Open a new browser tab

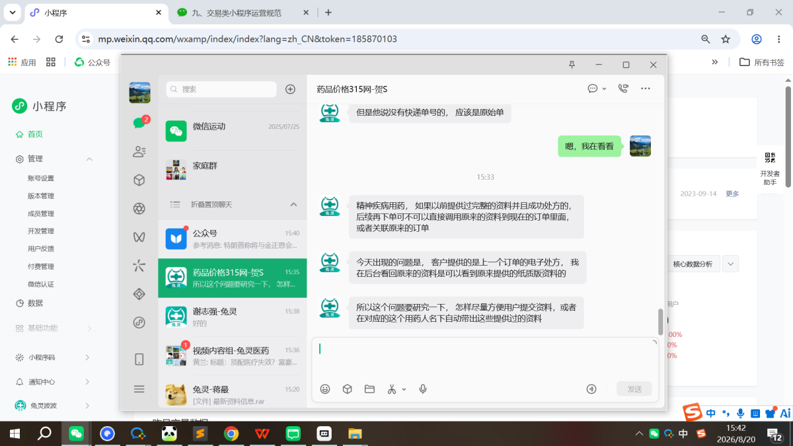(x=328, y=13)
